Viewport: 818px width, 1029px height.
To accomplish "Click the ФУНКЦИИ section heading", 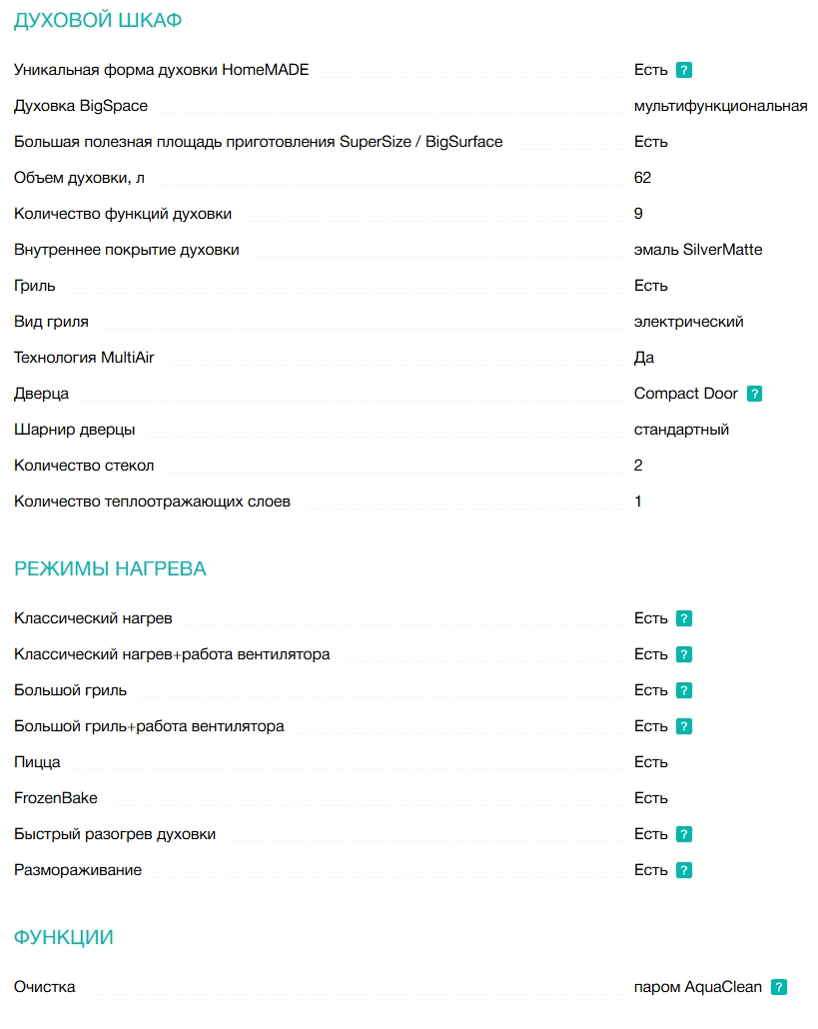I will (x=64, y=937).
